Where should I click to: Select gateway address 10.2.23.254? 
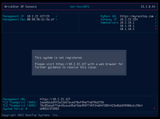tap(129, 19)
